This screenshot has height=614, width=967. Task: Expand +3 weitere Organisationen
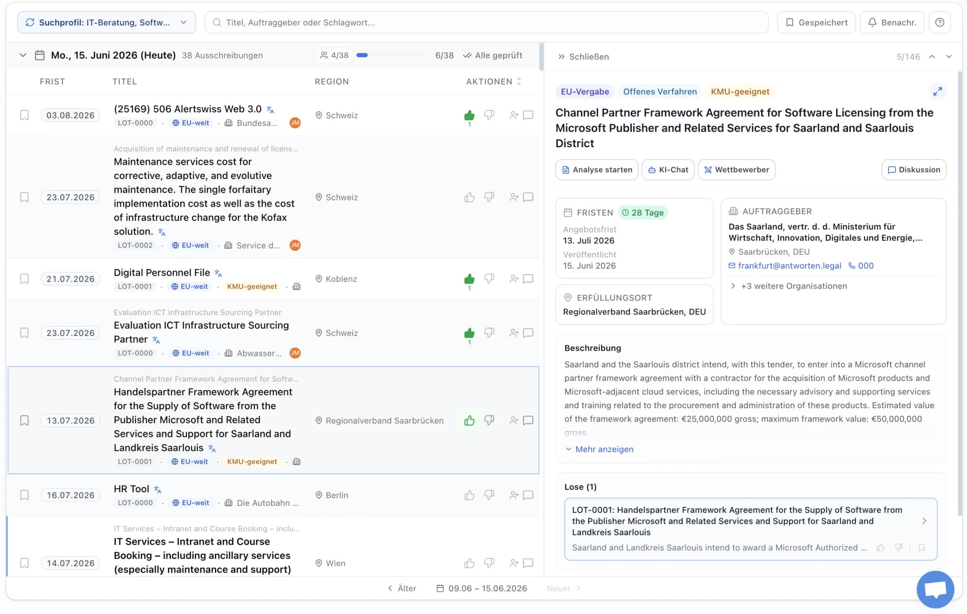pos(789,286)
